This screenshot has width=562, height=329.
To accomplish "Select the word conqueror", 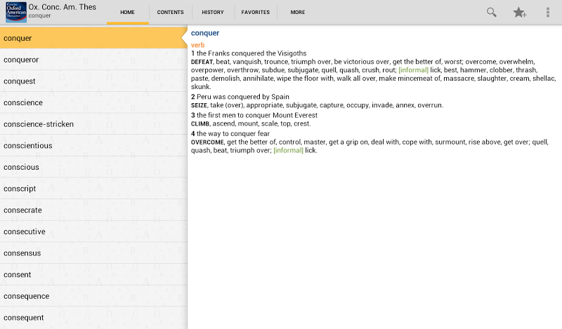I will pos(93,60).
